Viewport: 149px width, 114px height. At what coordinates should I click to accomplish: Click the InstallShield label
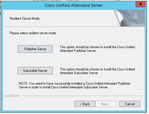[x=11, y=96]
